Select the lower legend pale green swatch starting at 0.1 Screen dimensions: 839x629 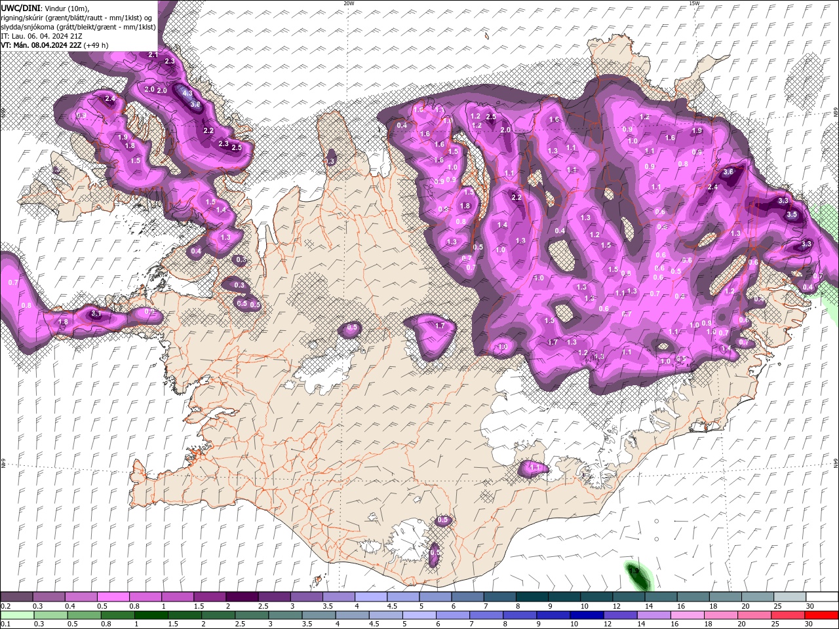(x=17, y=615)
